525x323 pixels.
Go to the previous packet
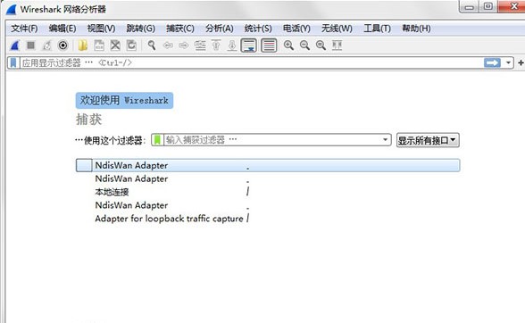pos(168,46)
